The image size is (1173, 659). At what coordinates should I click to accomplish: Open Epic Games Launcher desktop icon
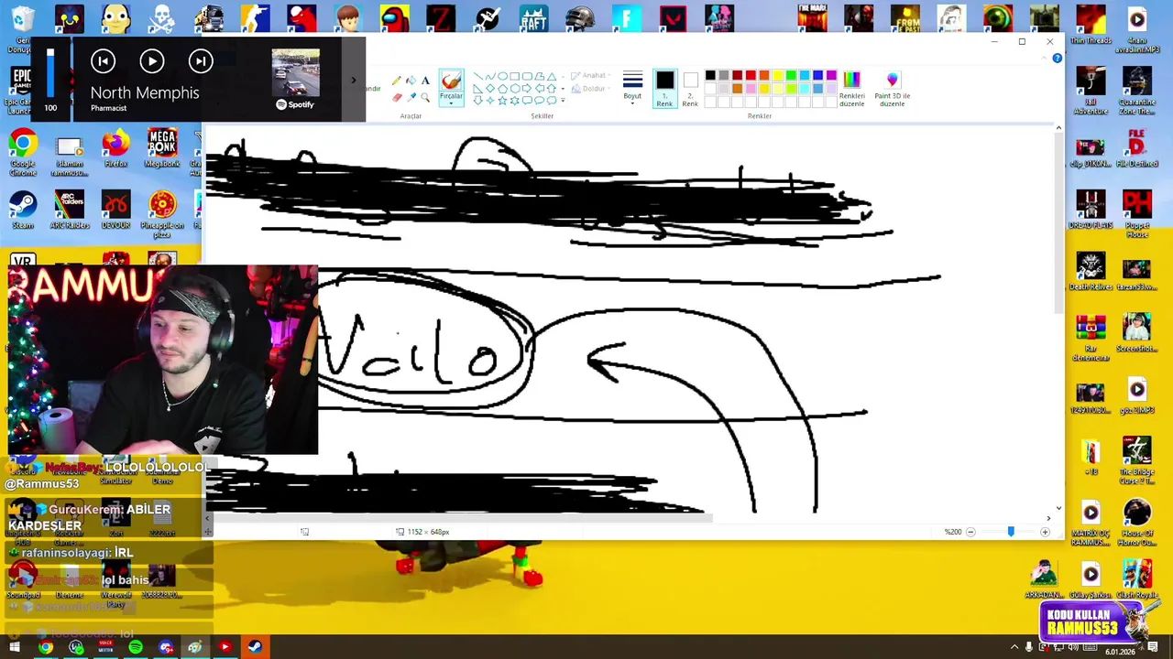pyautogui.click(x=21, y=91)
